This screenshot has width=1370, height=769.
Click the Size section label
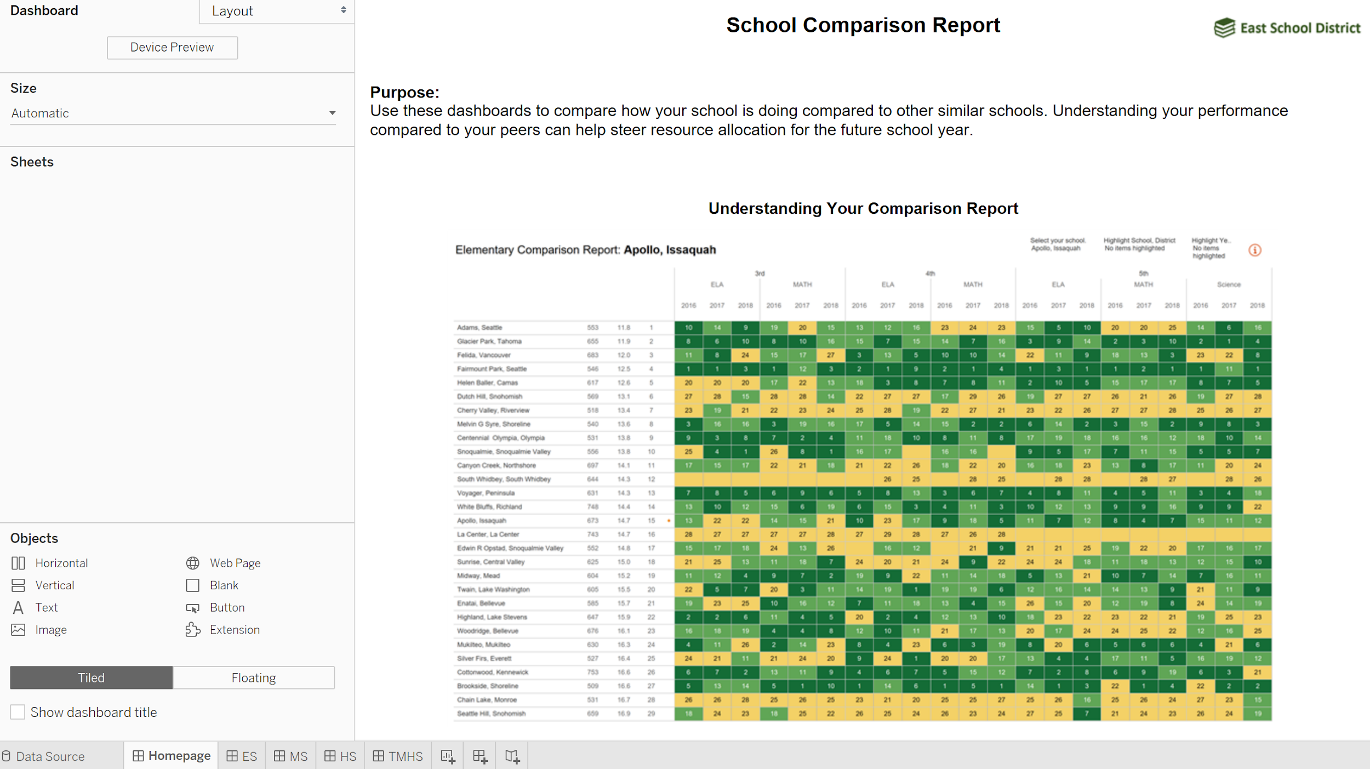(x=24, y=88)
